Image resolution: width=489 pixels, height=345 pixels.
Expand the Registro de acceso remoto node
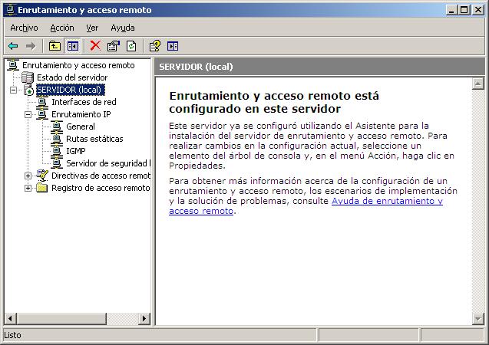(x=28, y=188)
